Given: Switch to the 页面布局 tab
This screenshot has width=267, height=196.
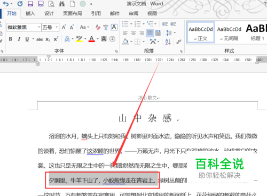Looking at the screenshot, I should coord(73,13).
